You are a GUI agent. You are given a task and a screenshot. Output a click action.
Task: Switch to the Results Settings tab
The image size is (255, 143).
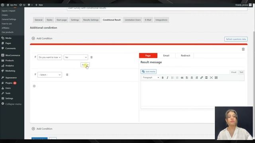point(91,20)
